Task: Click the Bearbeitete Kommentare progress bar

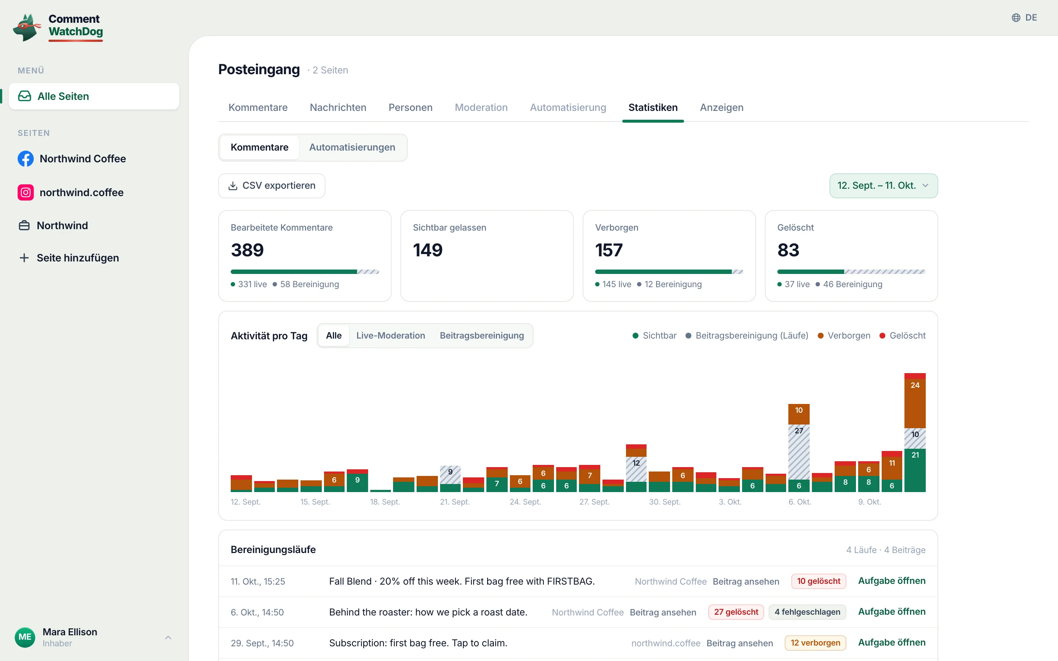Action: tap(305, 272)
